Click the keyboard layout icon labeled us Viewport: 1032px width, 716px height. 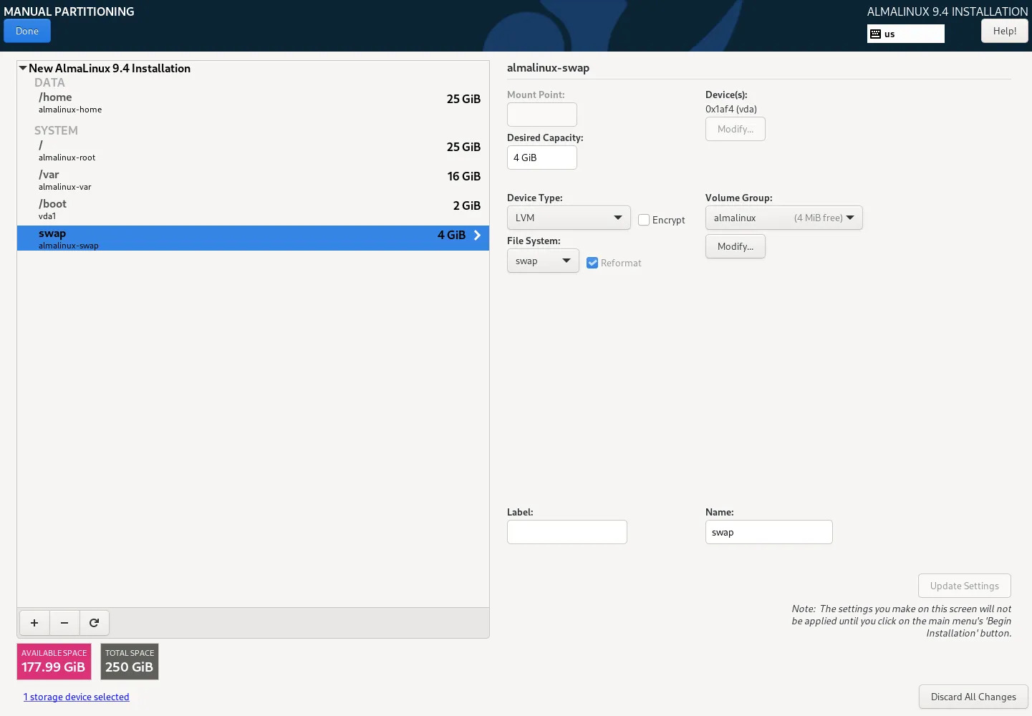point(875,34)
